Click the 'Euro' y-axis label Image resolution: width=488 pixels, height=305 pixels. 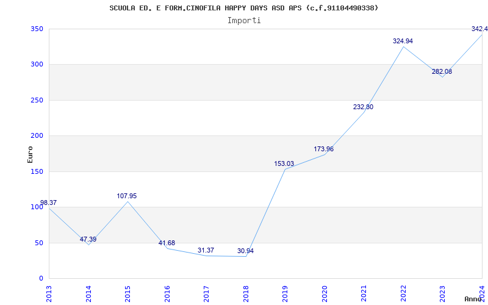coord(30,154)
